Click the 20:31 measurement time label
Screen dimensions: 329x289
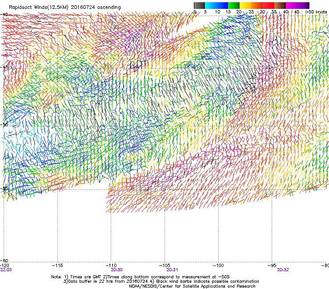172,270
